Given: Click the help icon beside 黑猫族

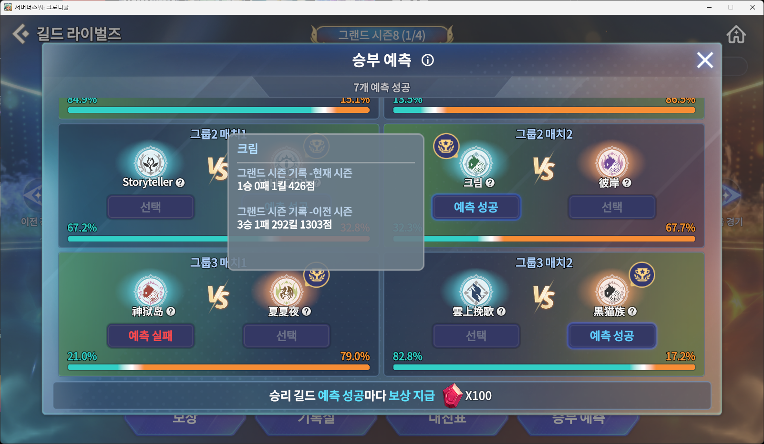Looking at the screenshot, I should (x=632, y=312).
